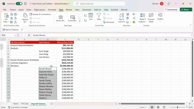Open Queries & Connections pane
Image resolution: width=194 pixels, height=109 pixels.
(40, 14)
